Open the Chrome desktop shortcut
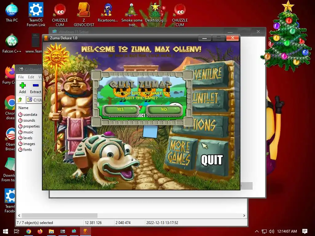The image size is (315, 236). [x=10, y=108]
